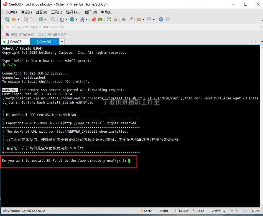Click the red Xftp swirl icon
Screen dimensions: 263x216
(x=94, y=19)
